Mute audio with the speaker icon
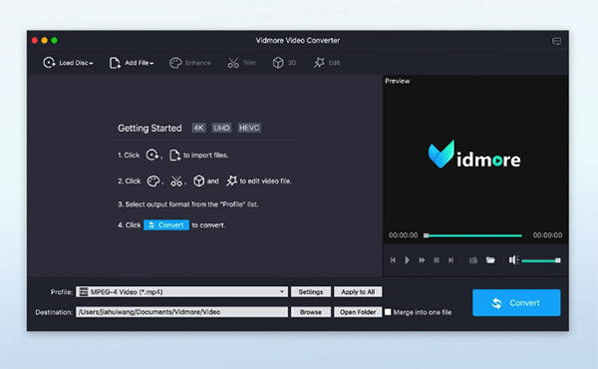This screenshot has height=369, width=598. pyautogui.click(x=513, y=260)
